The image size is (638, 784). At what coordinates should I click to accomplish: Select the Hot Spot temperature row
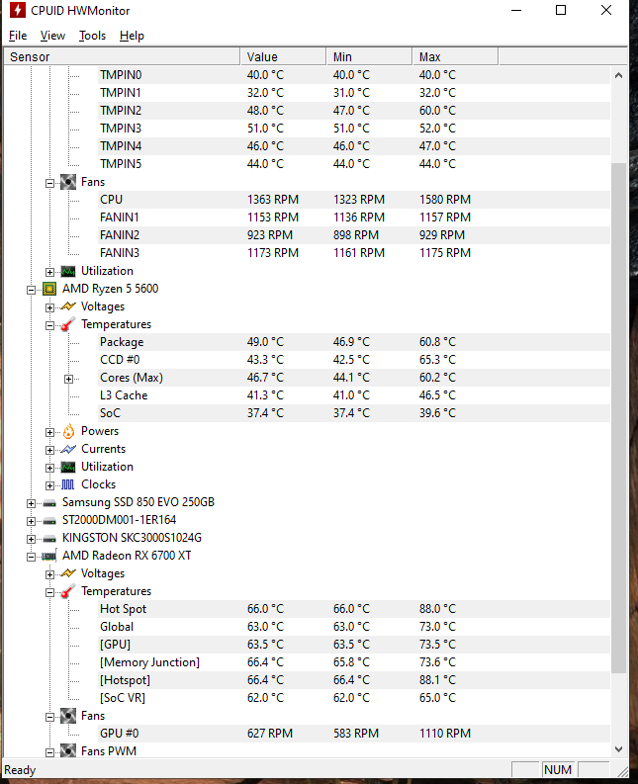click(x=354, y=609)
